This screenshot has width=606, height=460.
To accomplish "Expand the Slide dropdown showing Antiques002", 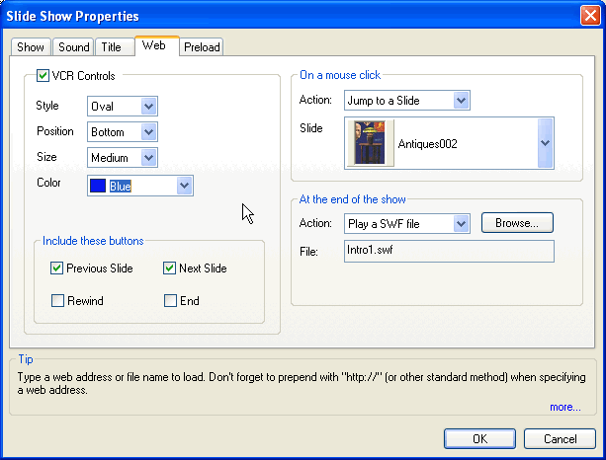I will coord(449,143).
